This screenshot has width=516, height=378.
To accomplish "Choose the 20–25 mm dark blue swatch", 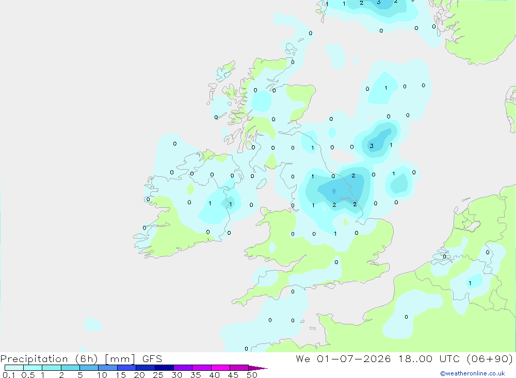I will [145, 368].
